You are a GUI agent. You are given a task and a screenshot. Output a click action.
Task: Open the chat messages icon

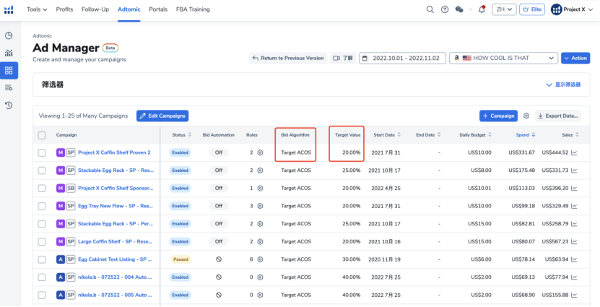pyautogui.click(x=459, y=9)
